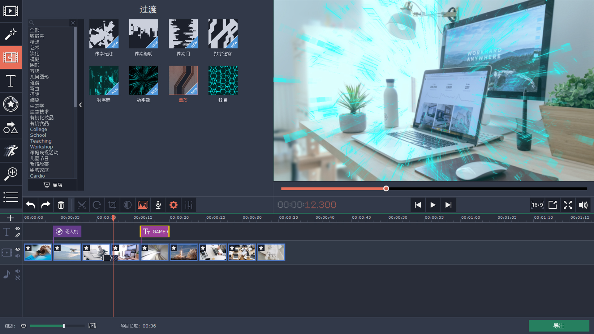Click the microphone record audio icon
Screen dimensions: 594x334
[x=158, y=205]
